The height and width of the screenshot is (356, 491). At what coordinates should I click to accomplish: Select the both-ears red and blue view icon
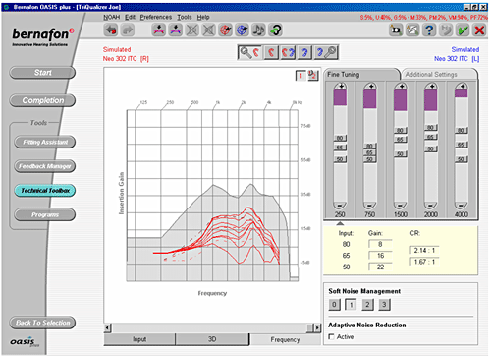click(288, 52)
